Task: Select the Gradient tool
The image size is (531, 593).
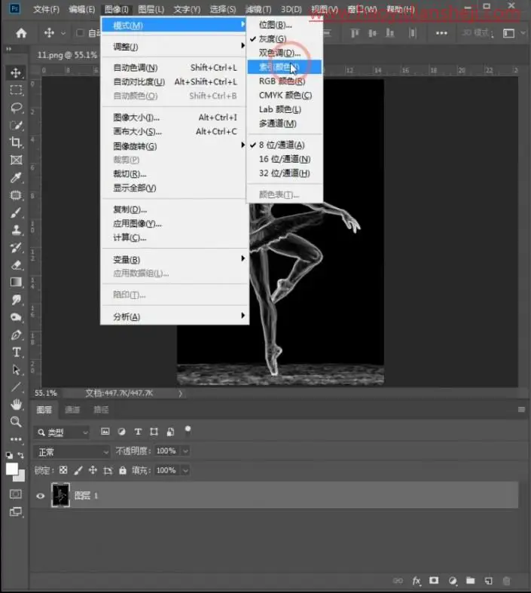Action: pos(16,282)
